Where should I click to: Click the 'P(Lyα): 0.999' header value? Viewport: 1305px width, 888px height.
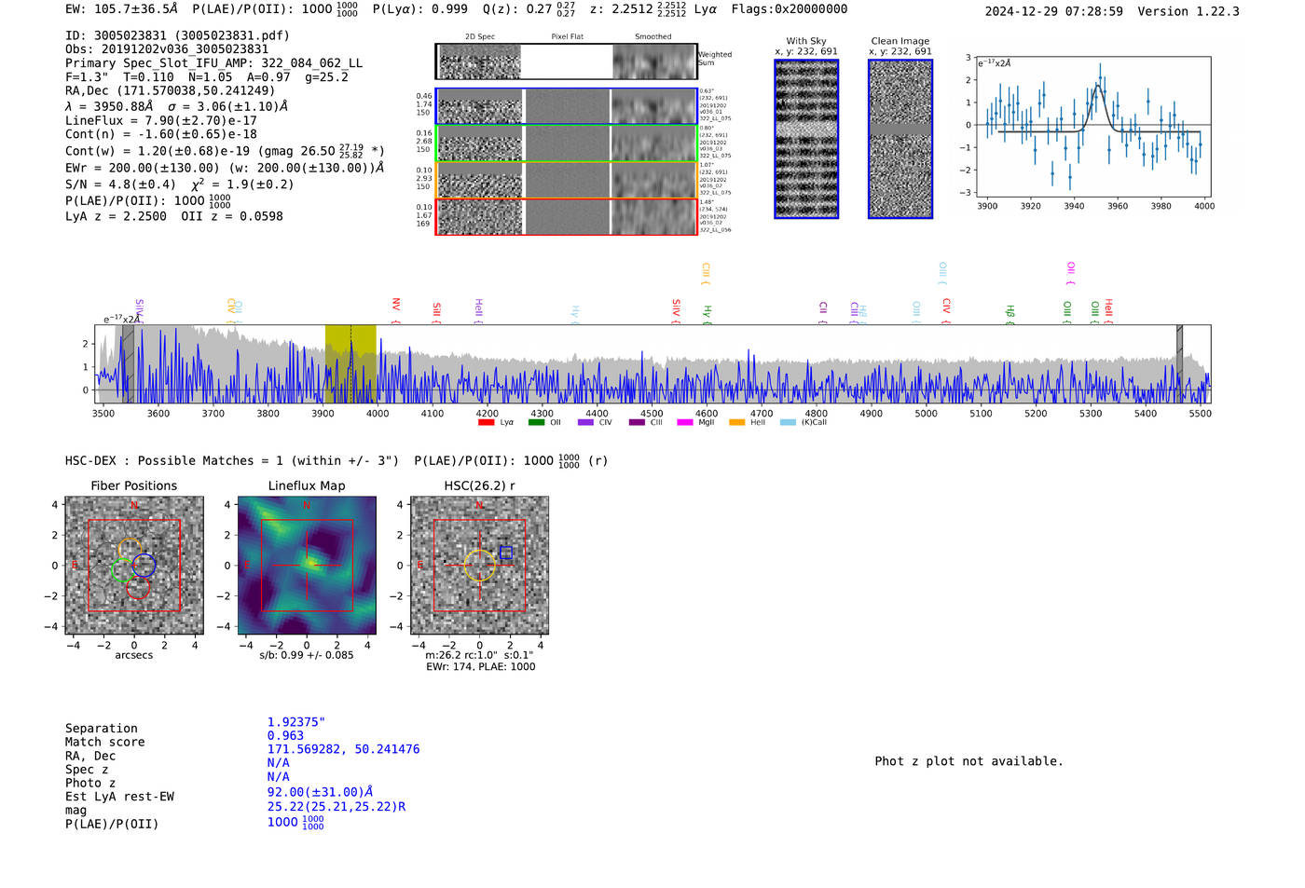pos(420,9)
